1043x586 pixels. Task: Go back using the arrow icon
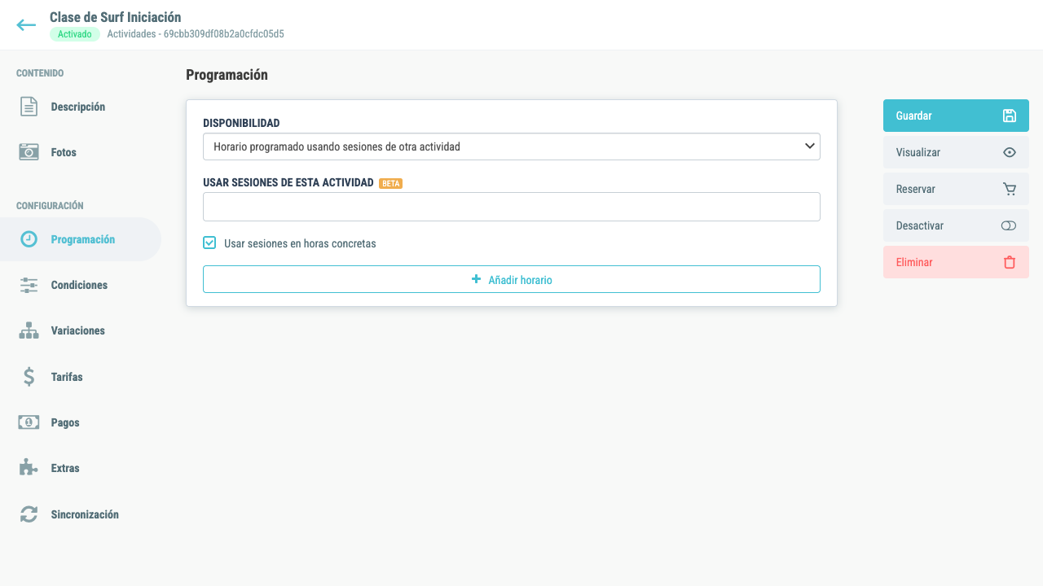tap(26, 25)
